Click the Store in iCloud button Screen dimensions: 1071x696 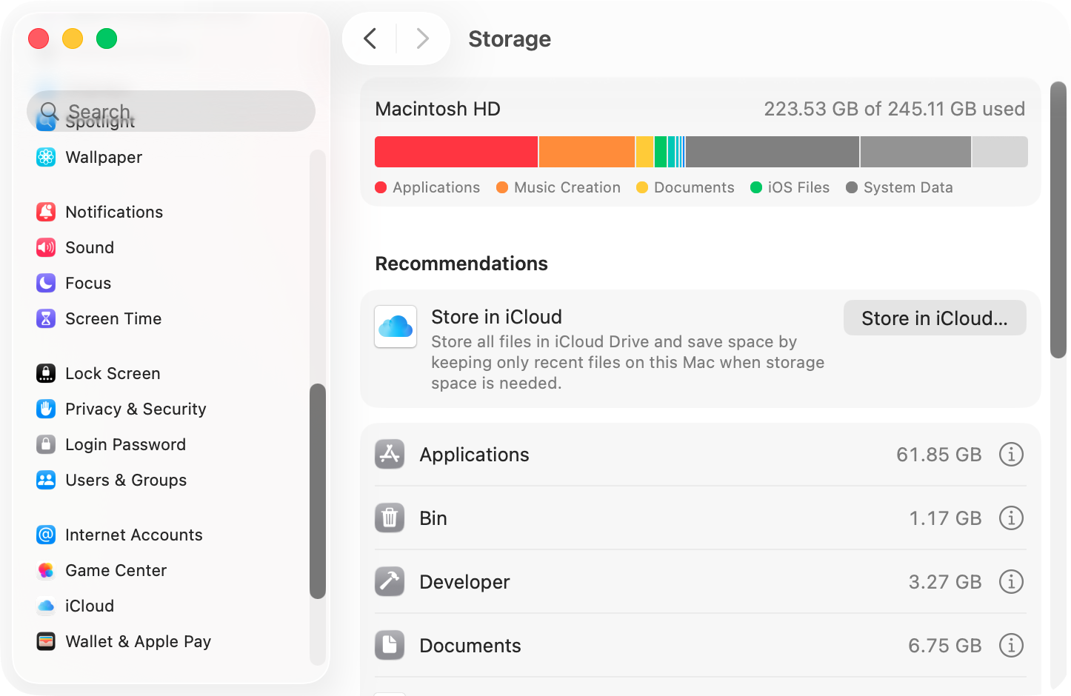click(x=934, y=318)
